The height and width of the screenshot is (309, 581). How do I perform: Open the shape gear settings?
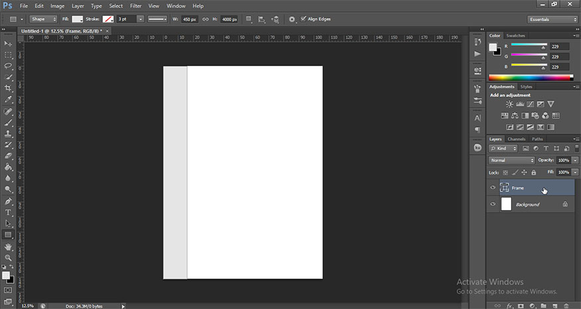point(292,19)
